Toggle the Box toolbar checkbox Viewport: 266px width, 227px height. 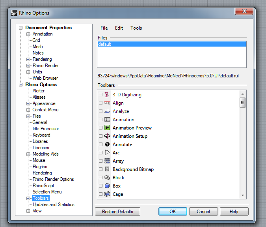coord(100,186)
